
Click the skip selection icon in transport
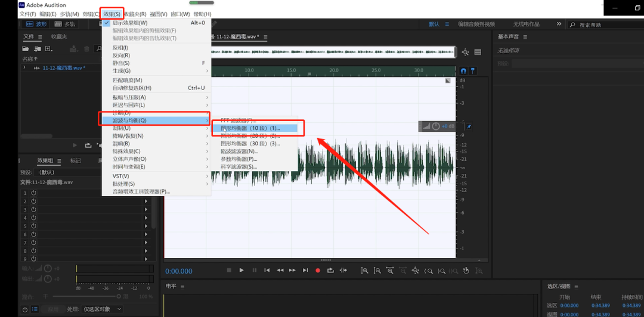[343, 270]
